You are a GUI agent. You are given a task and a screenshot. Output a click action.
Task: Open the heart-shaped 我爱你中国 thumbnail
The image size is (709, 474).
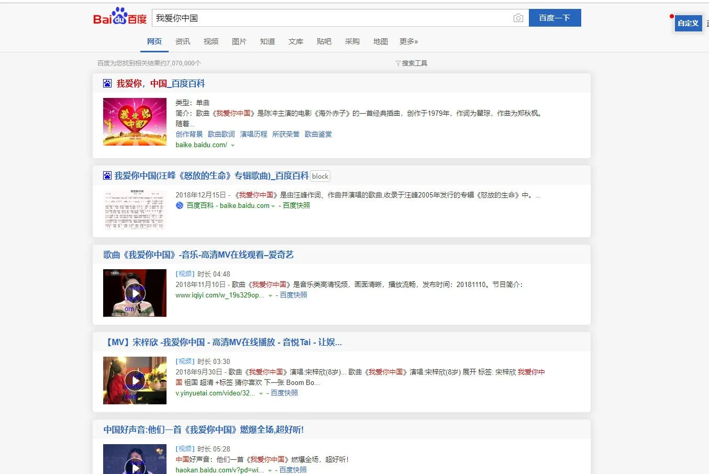135,122
